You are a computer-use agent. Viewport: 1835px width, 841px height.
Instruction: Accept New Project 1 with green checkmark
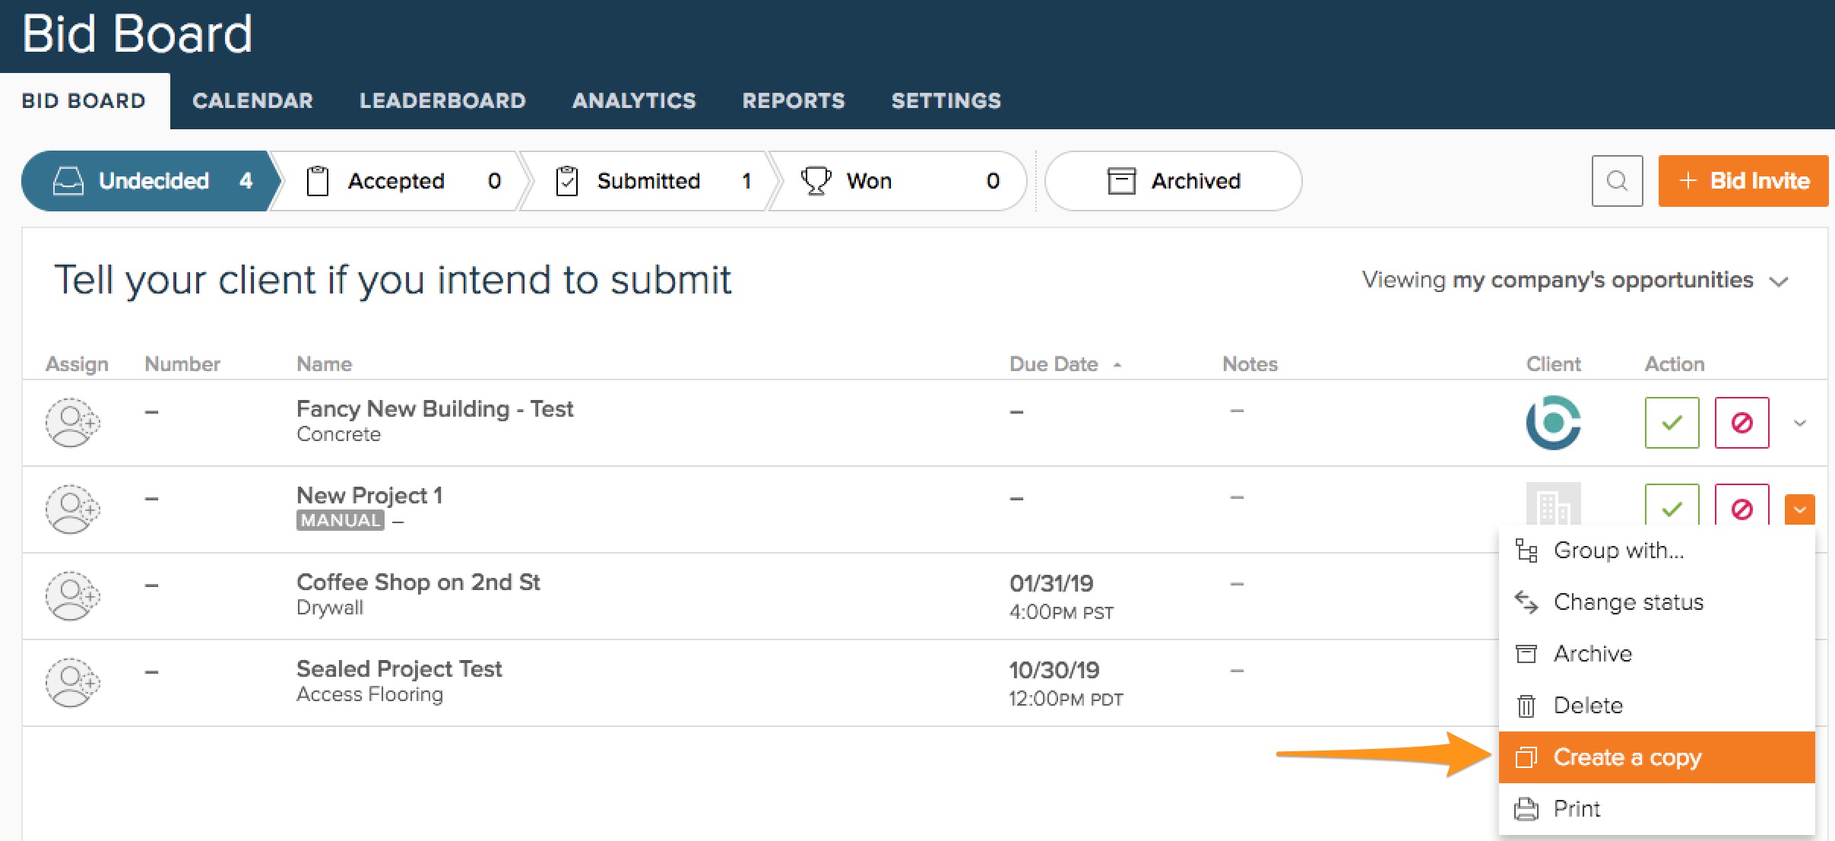[1672, 506]
